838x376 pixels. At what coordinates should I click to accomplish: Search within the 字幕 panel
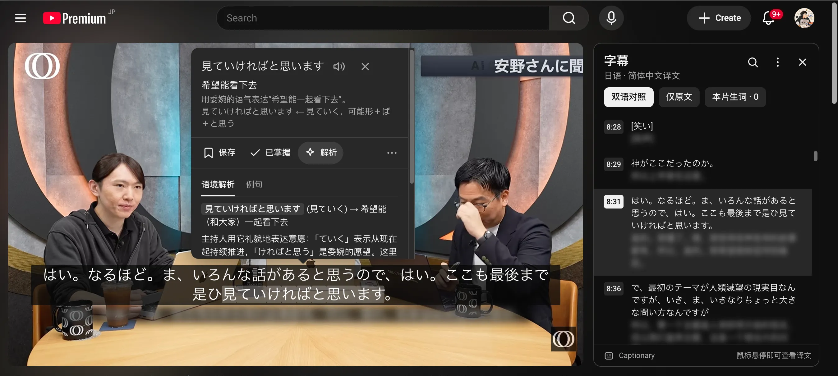click(x=753, y=62)
